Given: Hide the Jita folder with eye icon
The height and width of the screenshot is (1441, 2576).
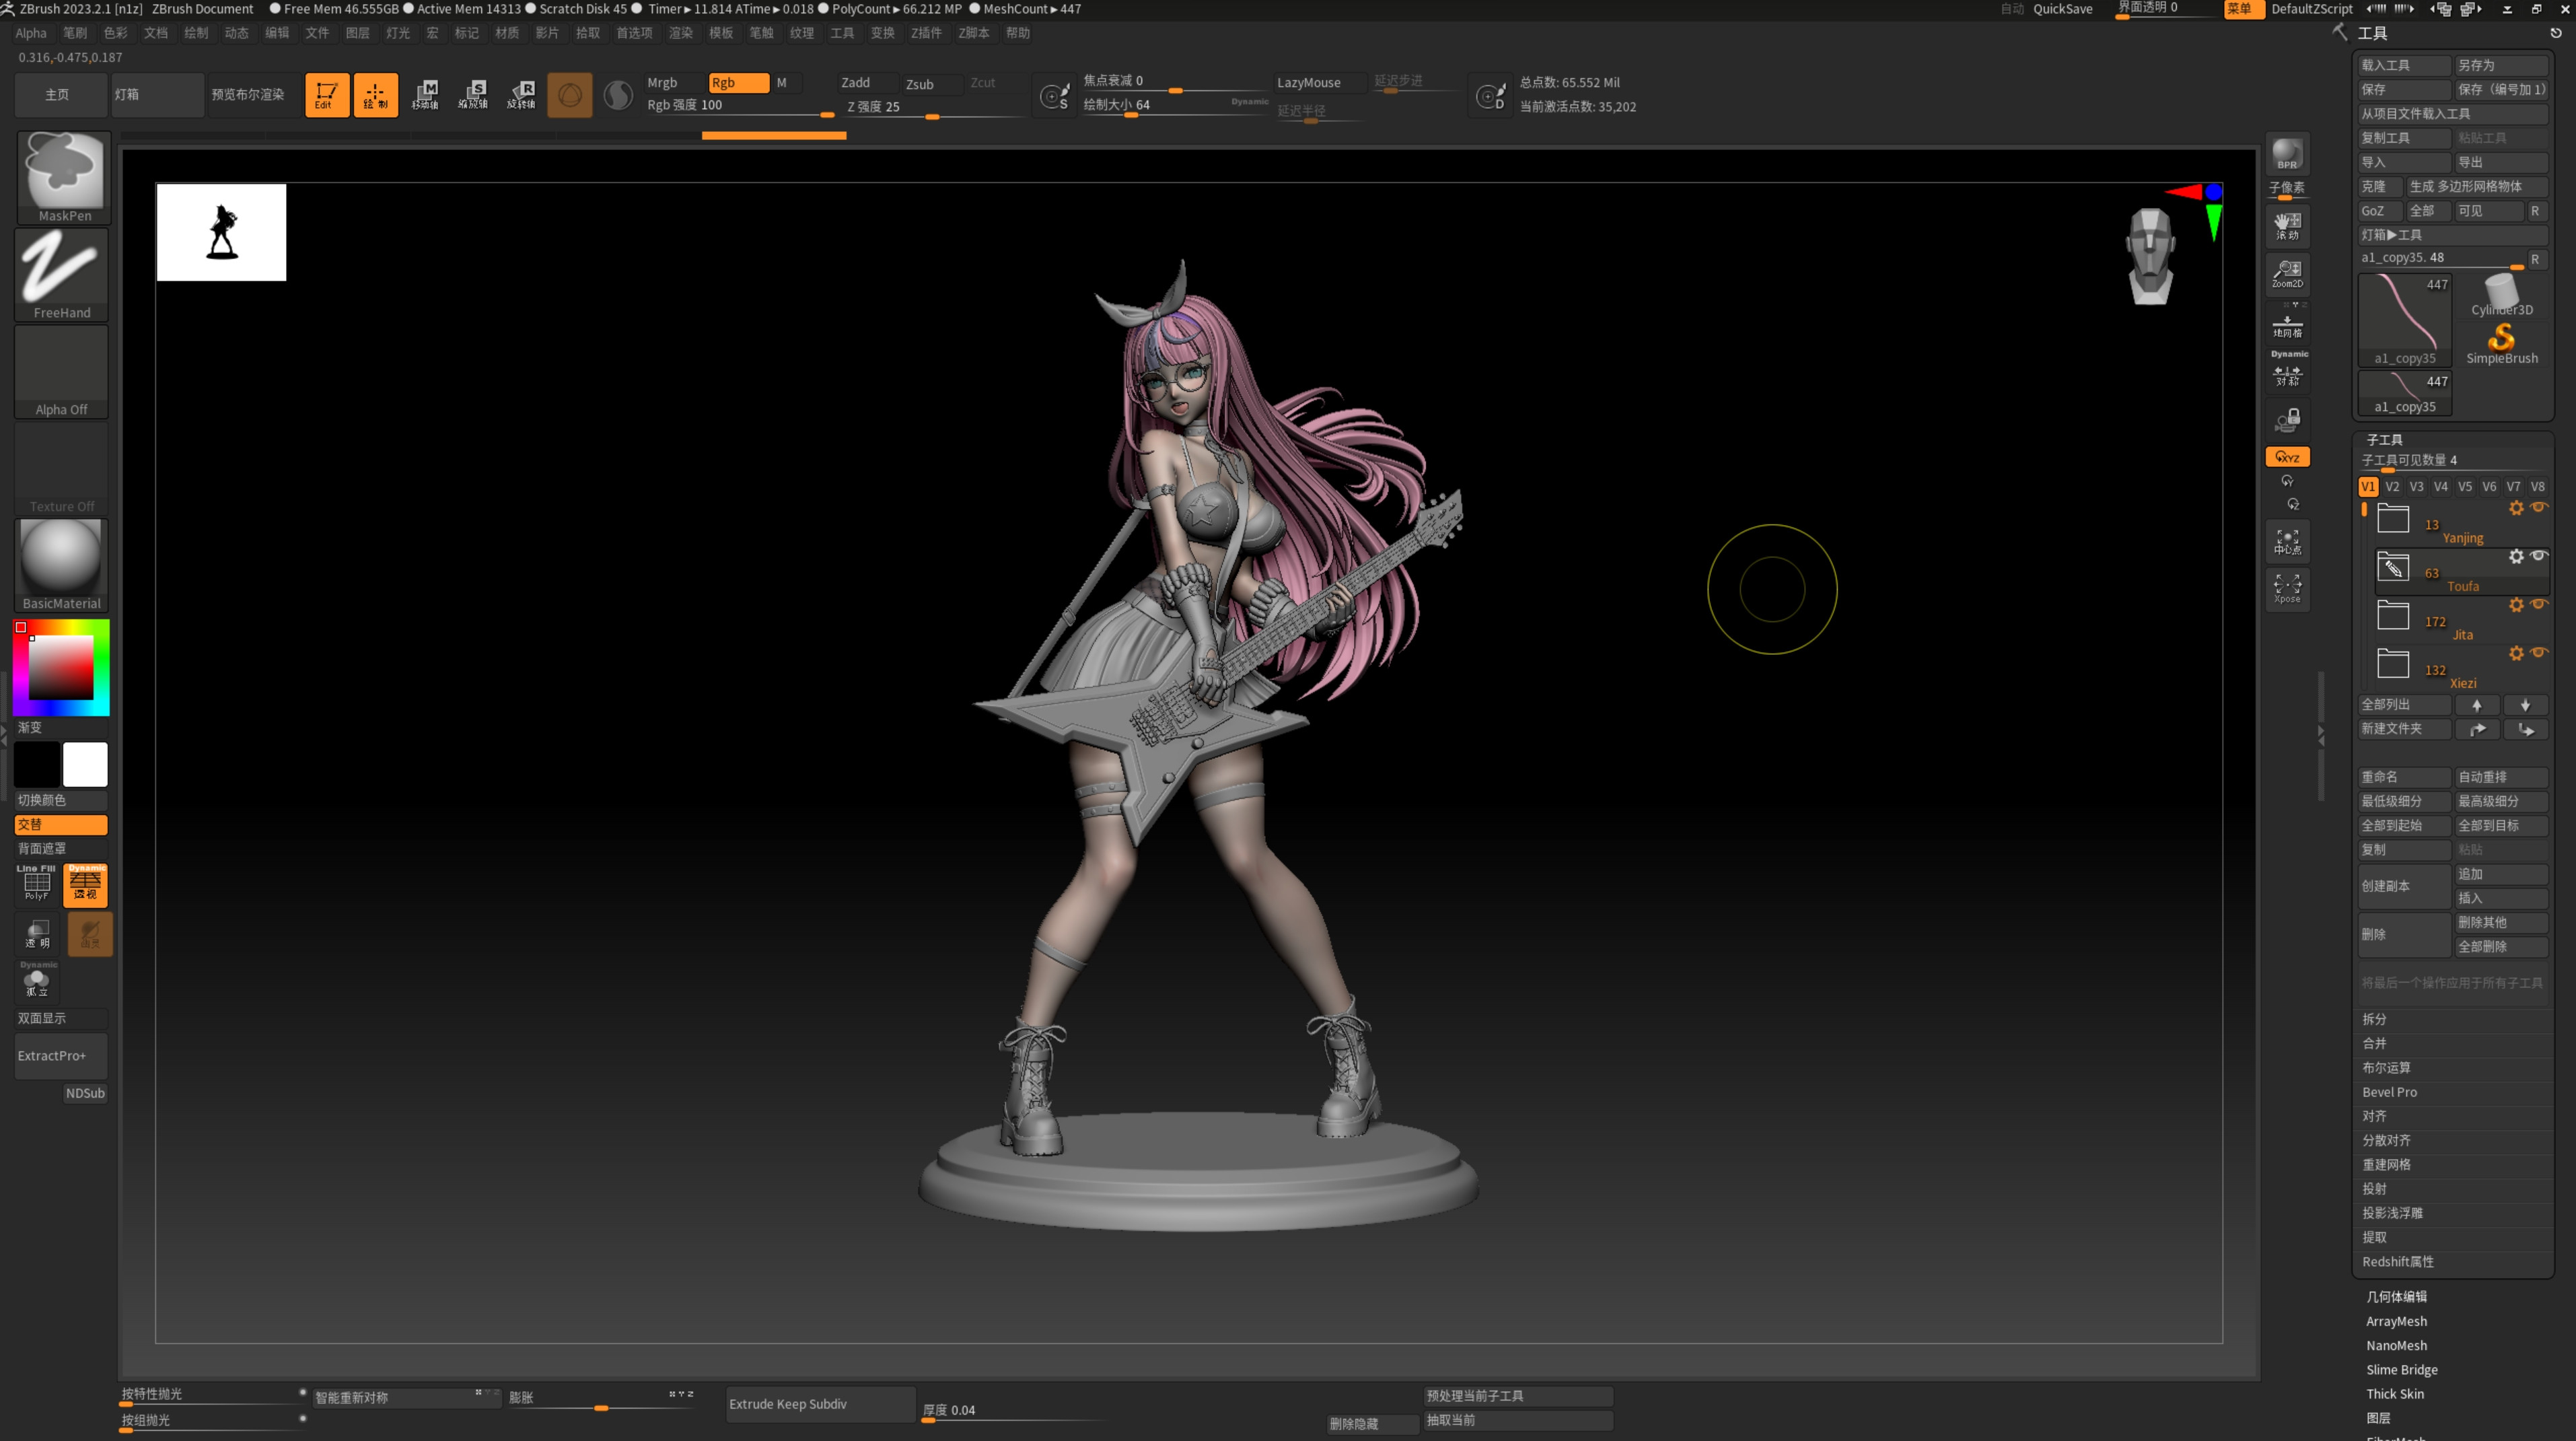Looking at the screenshot, I should coord(2539,604).
